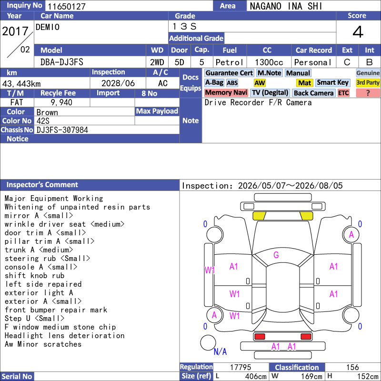The image size is (381, 381).
Task: Select the Classification value 156
Action: pos(352,367)
